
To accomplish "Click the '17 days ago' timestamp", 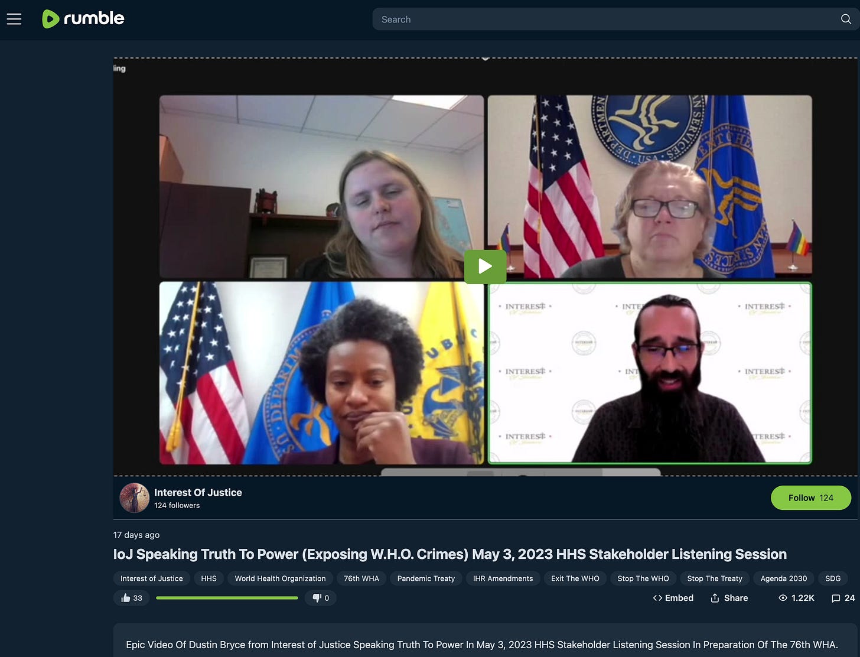I will [x=136, y=535].
